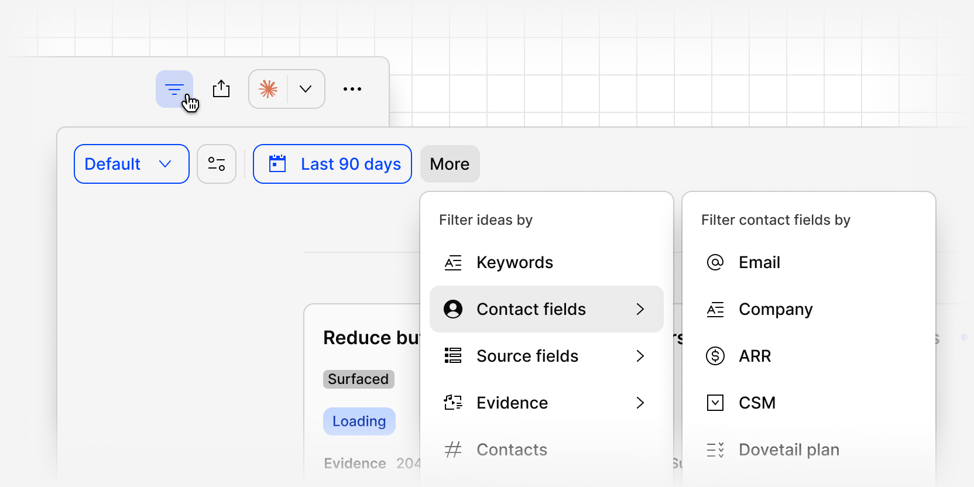The image size is (974, 487).
Task: Open Source fields submenu
Action: point(547,356)
